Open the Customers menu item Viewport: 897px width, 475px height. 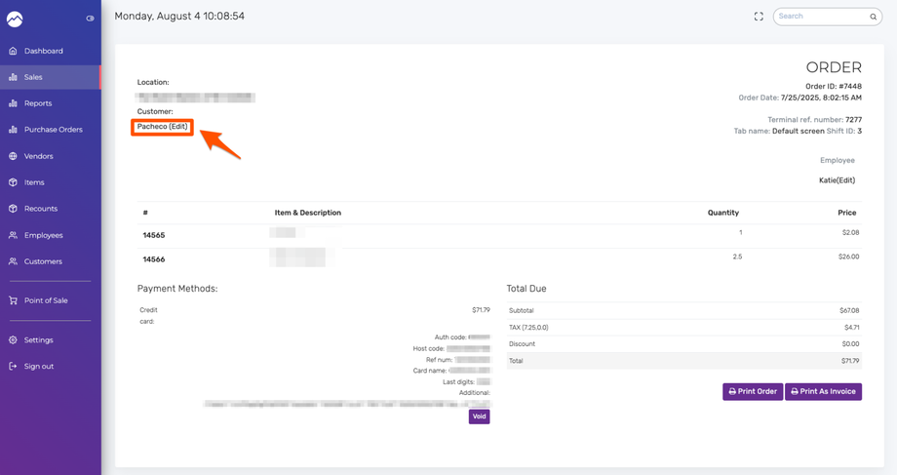pyautogui.click(x=43, y=261)
